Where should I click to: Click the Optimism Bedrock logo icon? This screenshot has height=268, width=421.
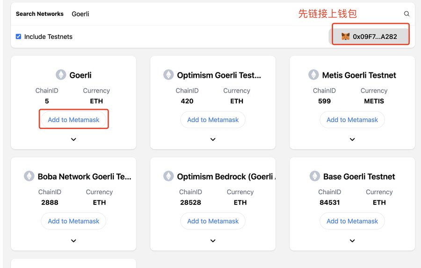pos(168,176)
